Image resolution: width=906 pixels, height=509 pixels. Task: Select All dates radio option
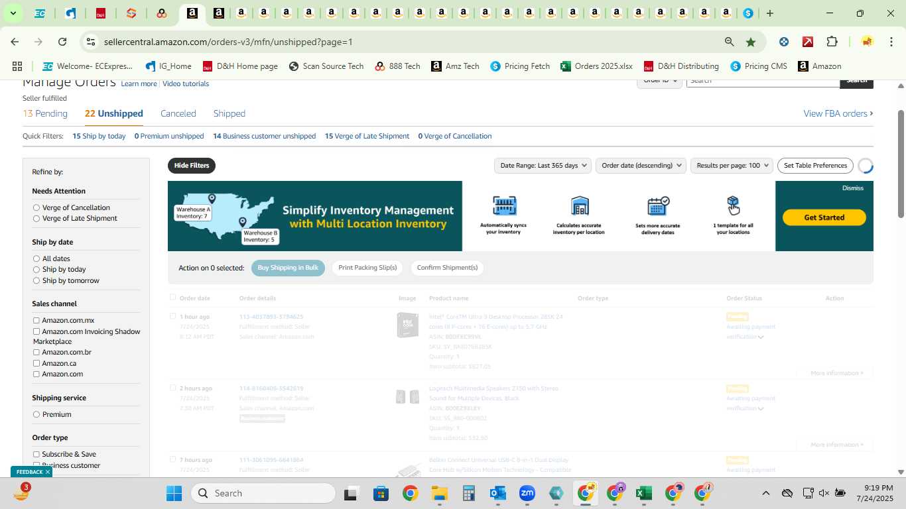36,258
